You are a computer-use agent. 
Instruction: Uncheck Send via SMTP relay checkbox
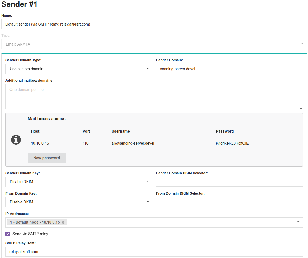tap(8, 234)
